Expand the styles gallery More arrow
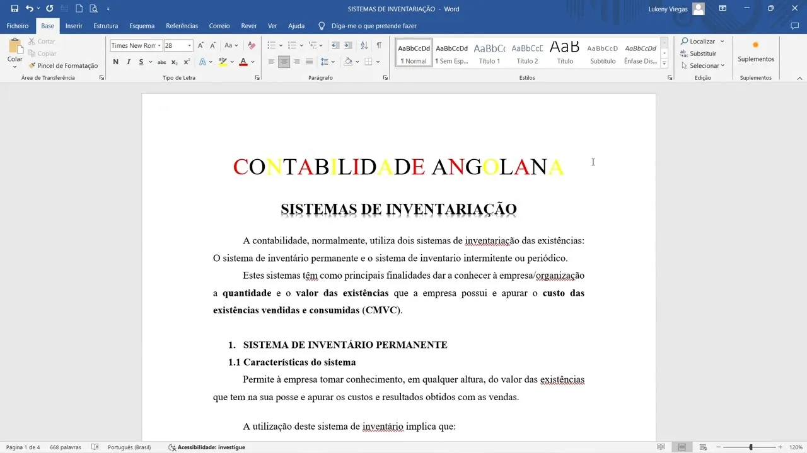The image size is (807, 453). [x=664, y=64]
